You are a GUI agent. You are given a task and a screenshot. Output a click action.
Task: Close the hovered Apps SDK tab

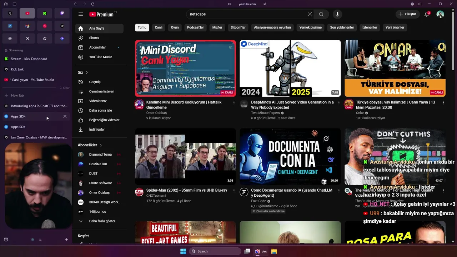tap(65, 116)
